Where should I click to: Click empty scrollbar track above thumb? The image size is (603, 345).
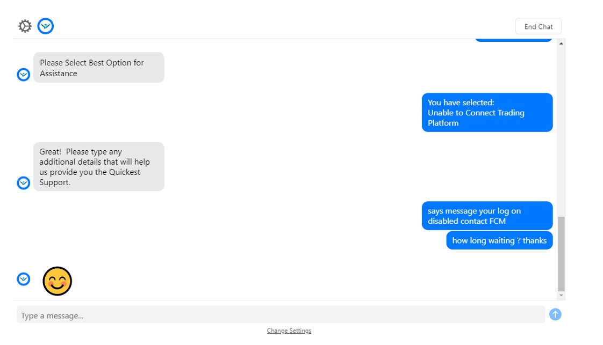click(x=561, y=130)
